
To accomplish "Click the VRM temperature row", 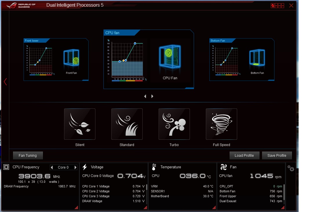I will (182, 186).
